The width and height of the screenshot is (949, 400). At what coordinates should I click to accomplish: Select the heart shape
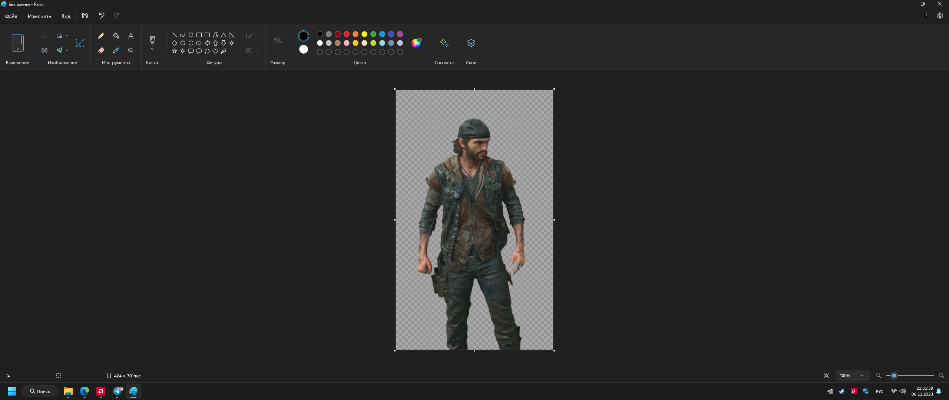(215, 51)
